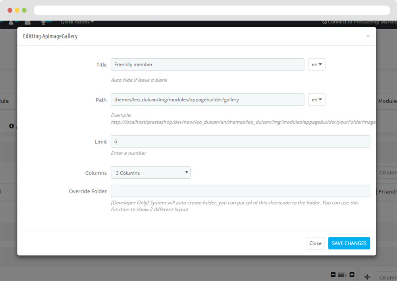Click the 'Editting ApImageGallery' dialog title
This screenshot has width=397, height=281.
click(50, 36)
